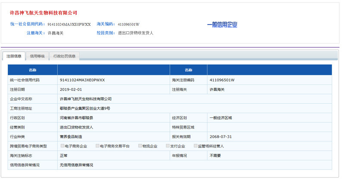Click the 统一社会信用代码 label in header
Image resolution: width=345 pixels, height=181 pixels.
(x=28, y=24)
